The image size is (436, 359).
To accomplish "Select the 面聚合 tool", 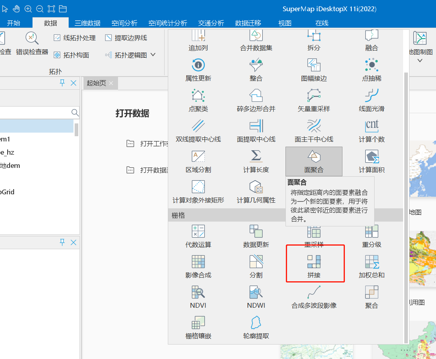I will click(x=314, y=161).
